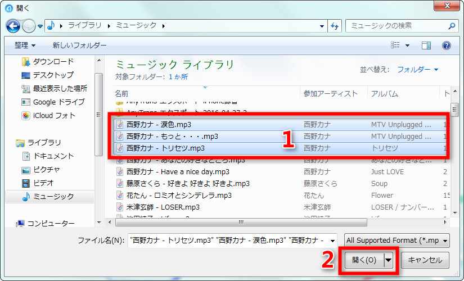Click the ライブラリ breadcrumb

click(85, 25)
